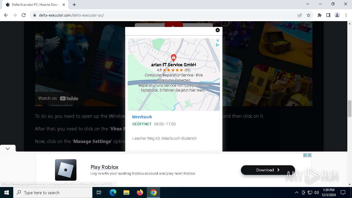Open Chrome extensions puzzle icon

click(320, 15)
